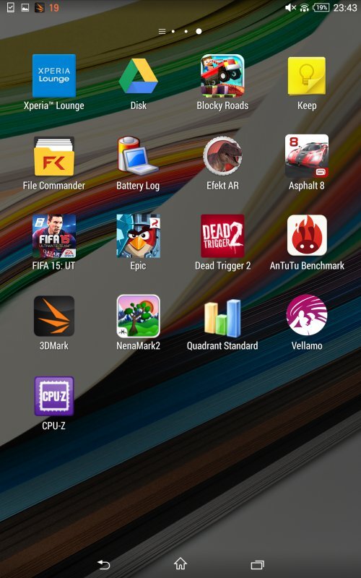Open the Recent apps overview button
This screenshot has width=361, height=578.
(x=258, y=565)
